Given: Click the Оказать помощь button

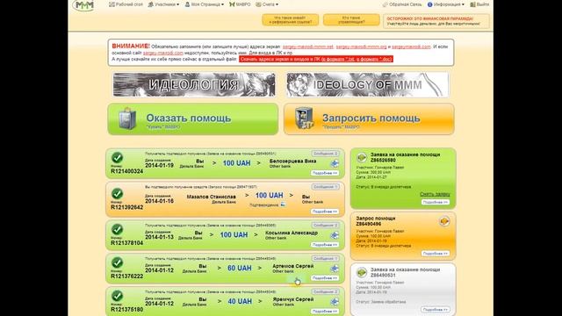Looking at the screenshot, I should 193,119.
